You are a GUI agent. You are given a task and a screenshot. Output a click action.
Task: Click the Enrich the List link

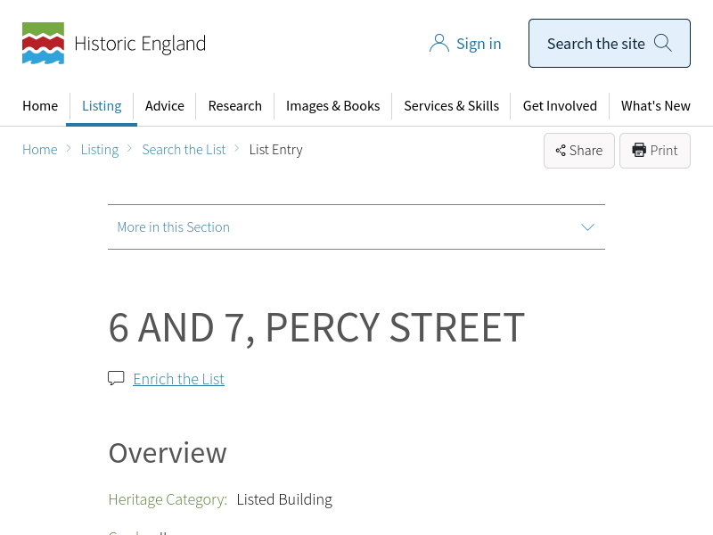(x=178, y=379)
